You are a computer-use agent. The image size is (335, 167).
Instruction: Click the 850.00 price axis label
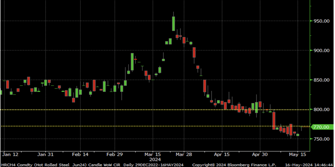pos(321,80)
